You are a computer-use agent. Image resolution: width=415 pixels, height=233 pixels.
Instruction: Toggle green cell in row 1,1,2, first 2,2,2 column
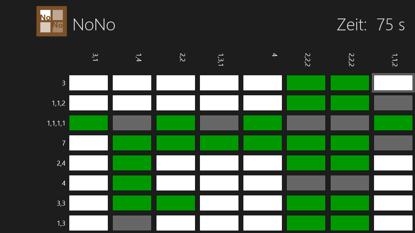[306, 103]
